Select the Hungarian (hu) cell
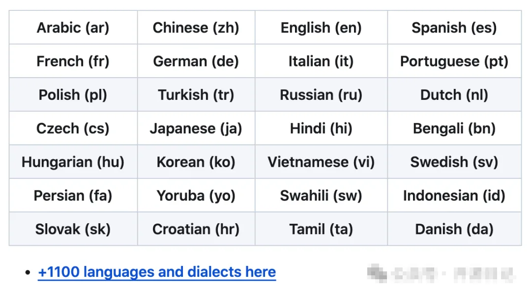 pos(73,162)
